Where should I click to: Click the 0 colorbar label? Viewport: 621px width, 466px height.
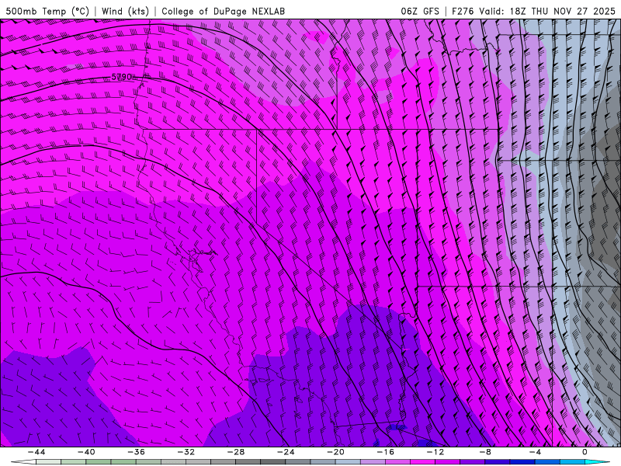click(585, 452)
